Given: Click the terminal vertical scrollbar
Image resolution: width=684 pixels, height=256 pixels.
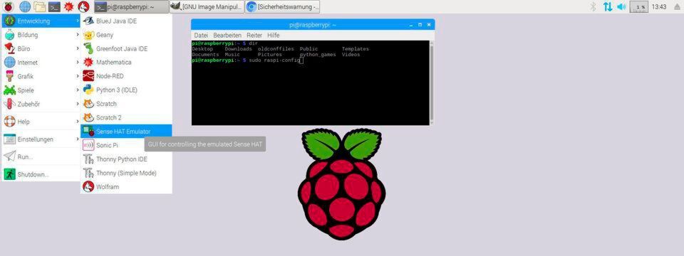Looking at the screenshot, I should point(432,82).
